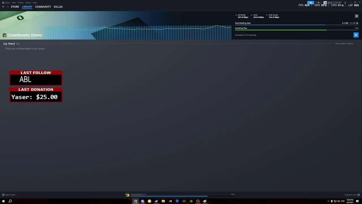Click the Last Follow ABL overlay
Viewport: 362px width, 204px height.
click(36, 78)
